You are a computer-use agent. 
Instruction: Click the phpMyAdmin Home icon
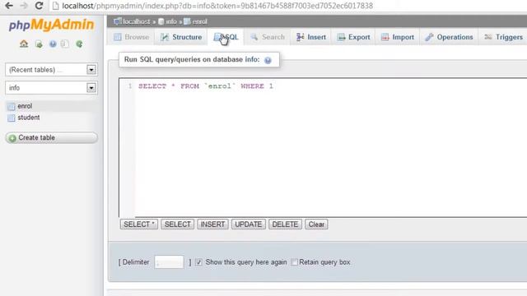point(24,44)
